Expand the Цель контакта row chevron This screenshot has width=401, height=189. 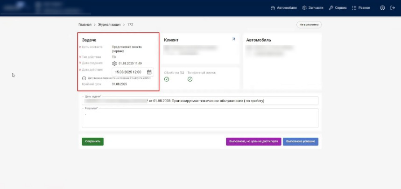(x=80, y=47)
